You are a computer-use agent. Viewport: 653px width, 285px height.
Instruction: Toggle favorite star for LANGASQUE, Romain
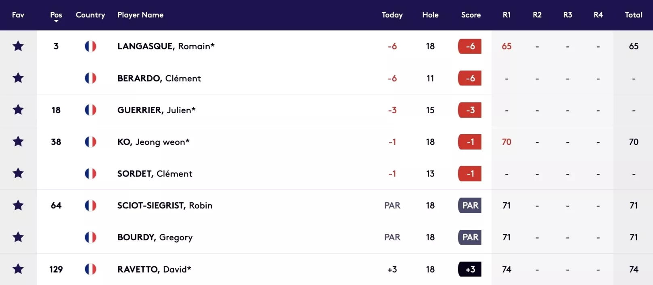coord(18,46)
